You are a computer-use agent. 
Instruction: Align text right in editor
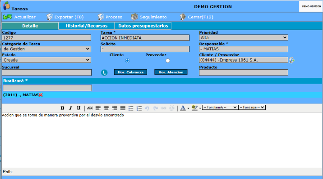pos(115,108)
